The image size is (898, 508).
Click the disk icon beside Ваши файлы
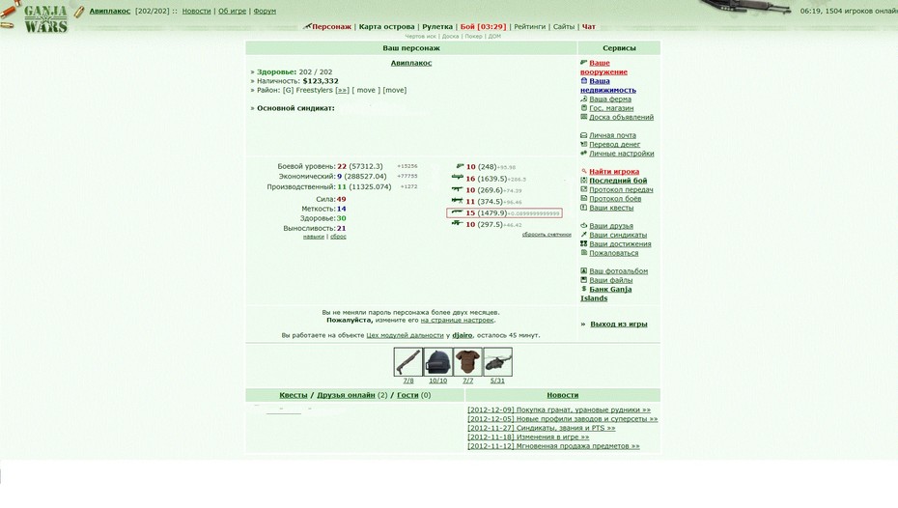(583, 280)
